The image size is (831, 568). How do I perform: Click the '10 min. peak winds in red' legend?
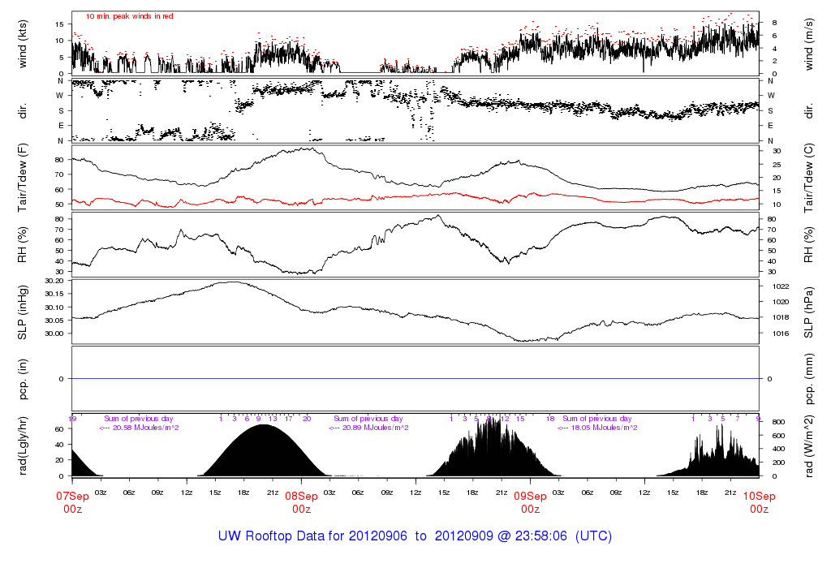coord(129,15)
